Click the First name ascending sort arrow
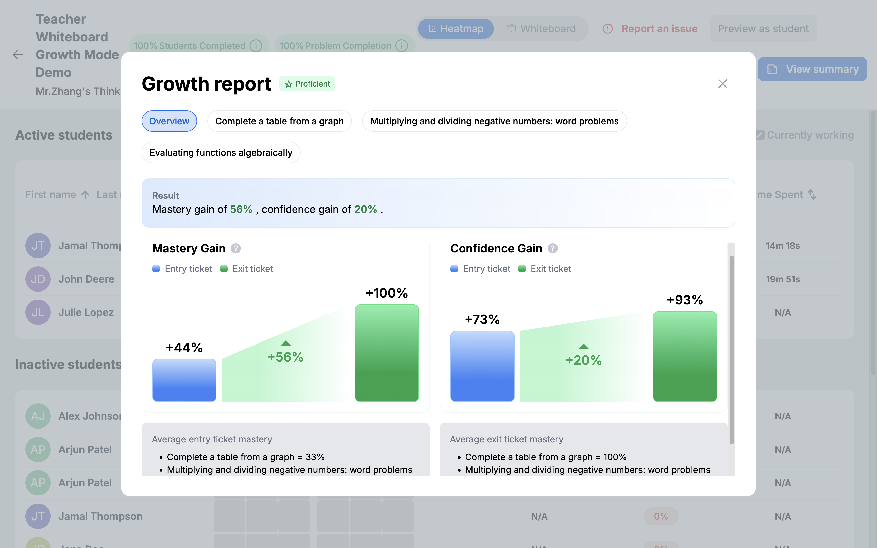The height and width of the screenshot is (548, 877). pos(86,195)
